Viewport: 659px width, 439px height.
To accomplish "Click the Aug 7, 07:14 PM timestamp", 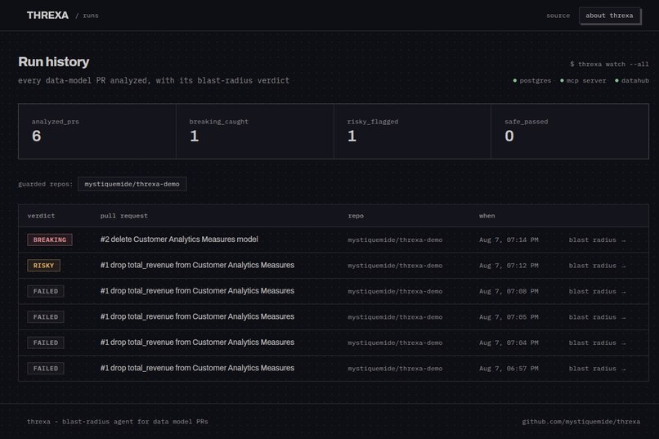I will (x=509, y=240).
